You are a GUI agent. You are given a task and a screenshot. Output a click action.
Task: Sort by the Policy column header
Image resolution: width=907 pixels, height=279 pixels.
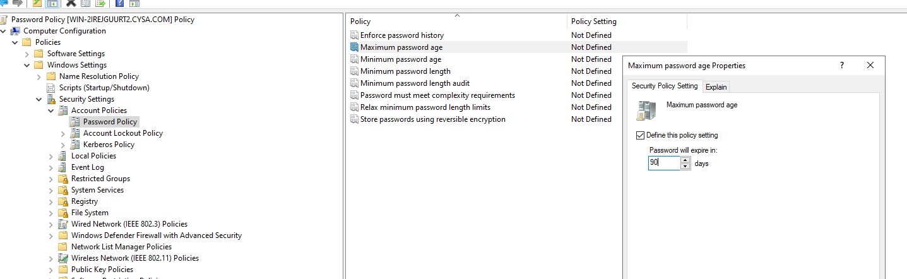[x=456, y=21]
